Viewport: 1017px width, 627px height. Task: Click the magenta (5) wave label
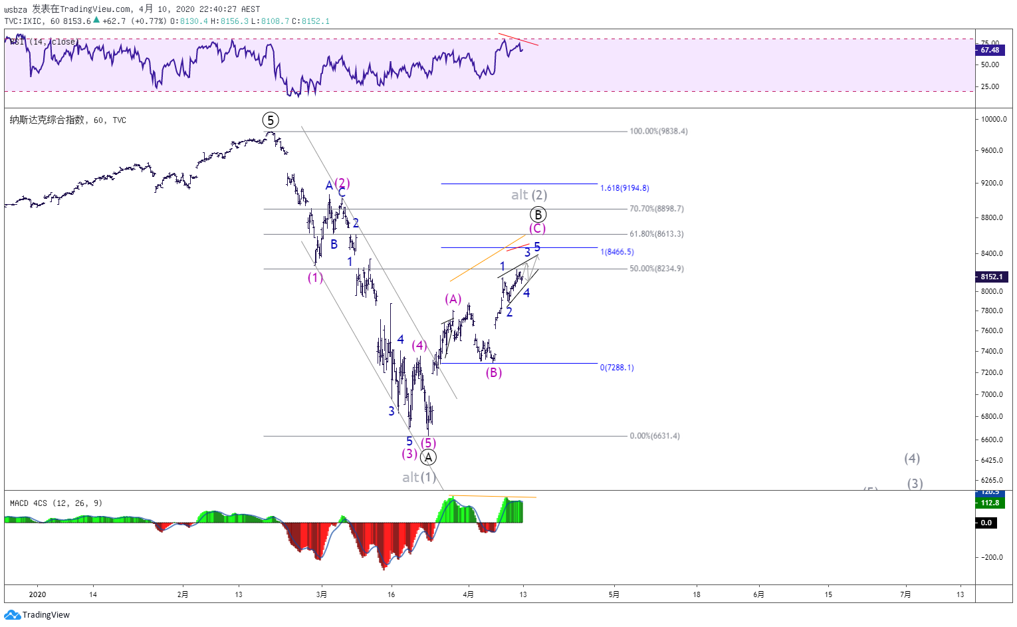point(429,443)
